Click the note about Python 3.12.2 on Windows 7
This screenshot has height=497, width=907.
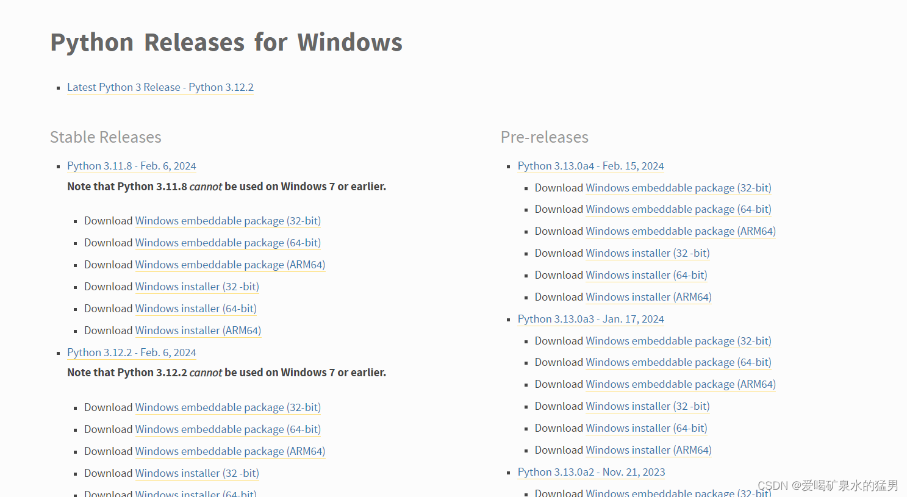coord(227,373)
